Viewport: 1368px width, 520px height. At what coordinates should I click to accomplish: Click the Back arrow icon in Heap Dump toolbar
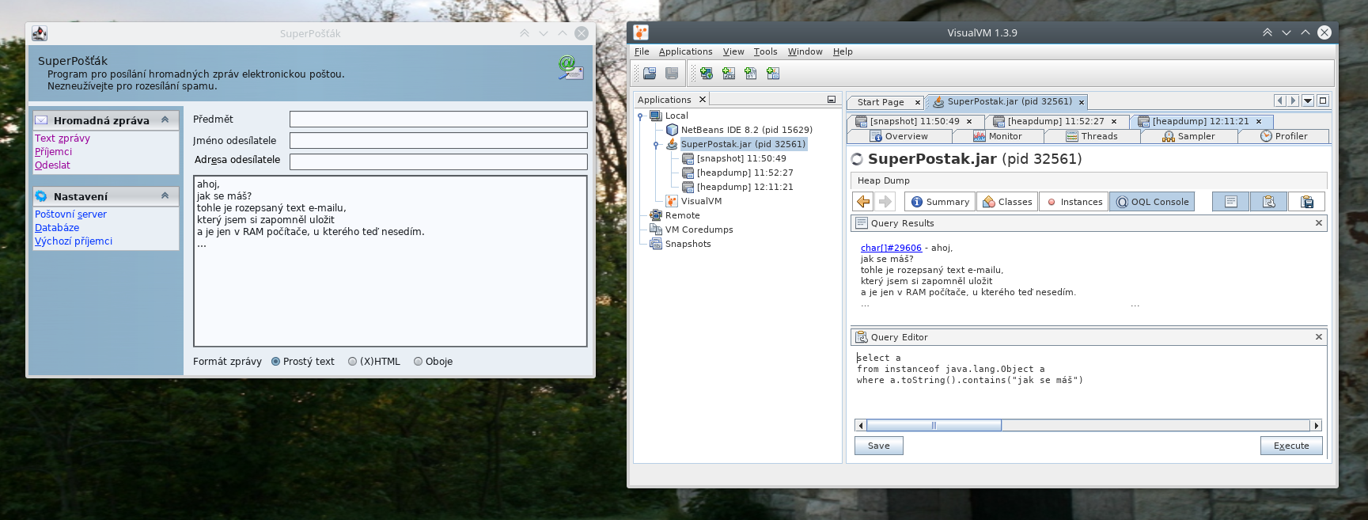coord(863,202)
